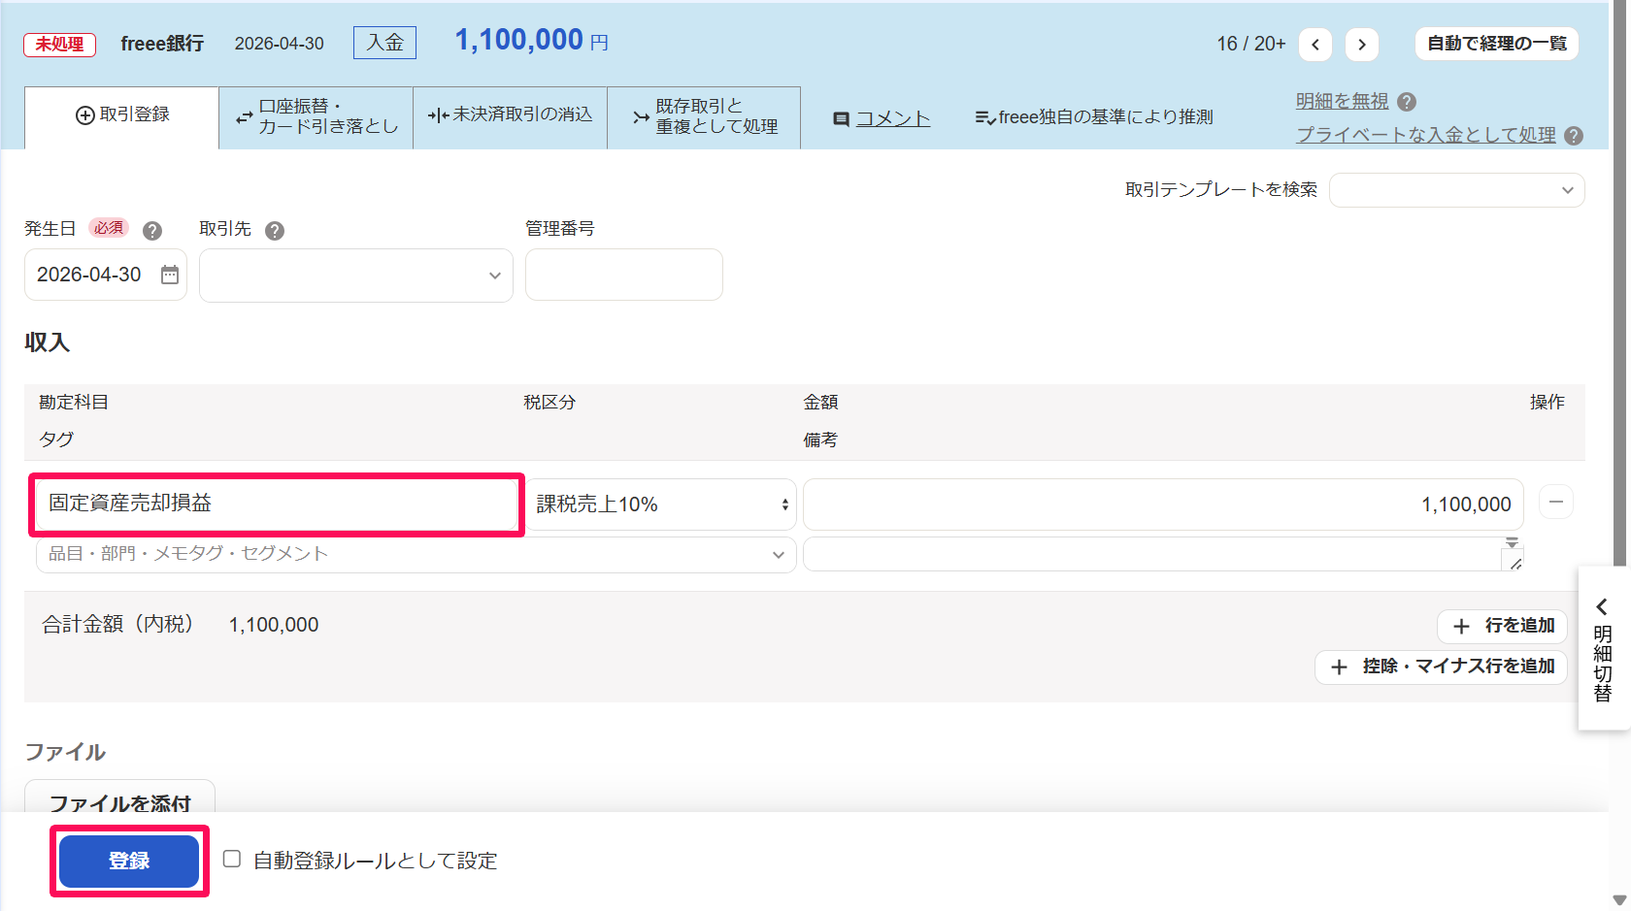Image resolution: width=1631 pixels, height=911 pixels.
Task: Click the 登録 button
Action: point(129,861)
